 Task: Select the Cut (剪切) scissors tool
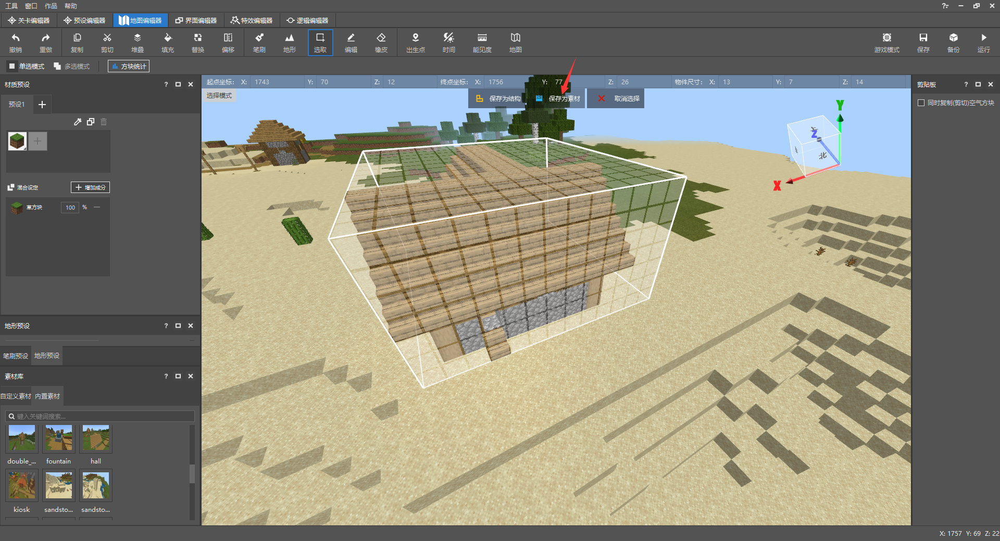107,43
